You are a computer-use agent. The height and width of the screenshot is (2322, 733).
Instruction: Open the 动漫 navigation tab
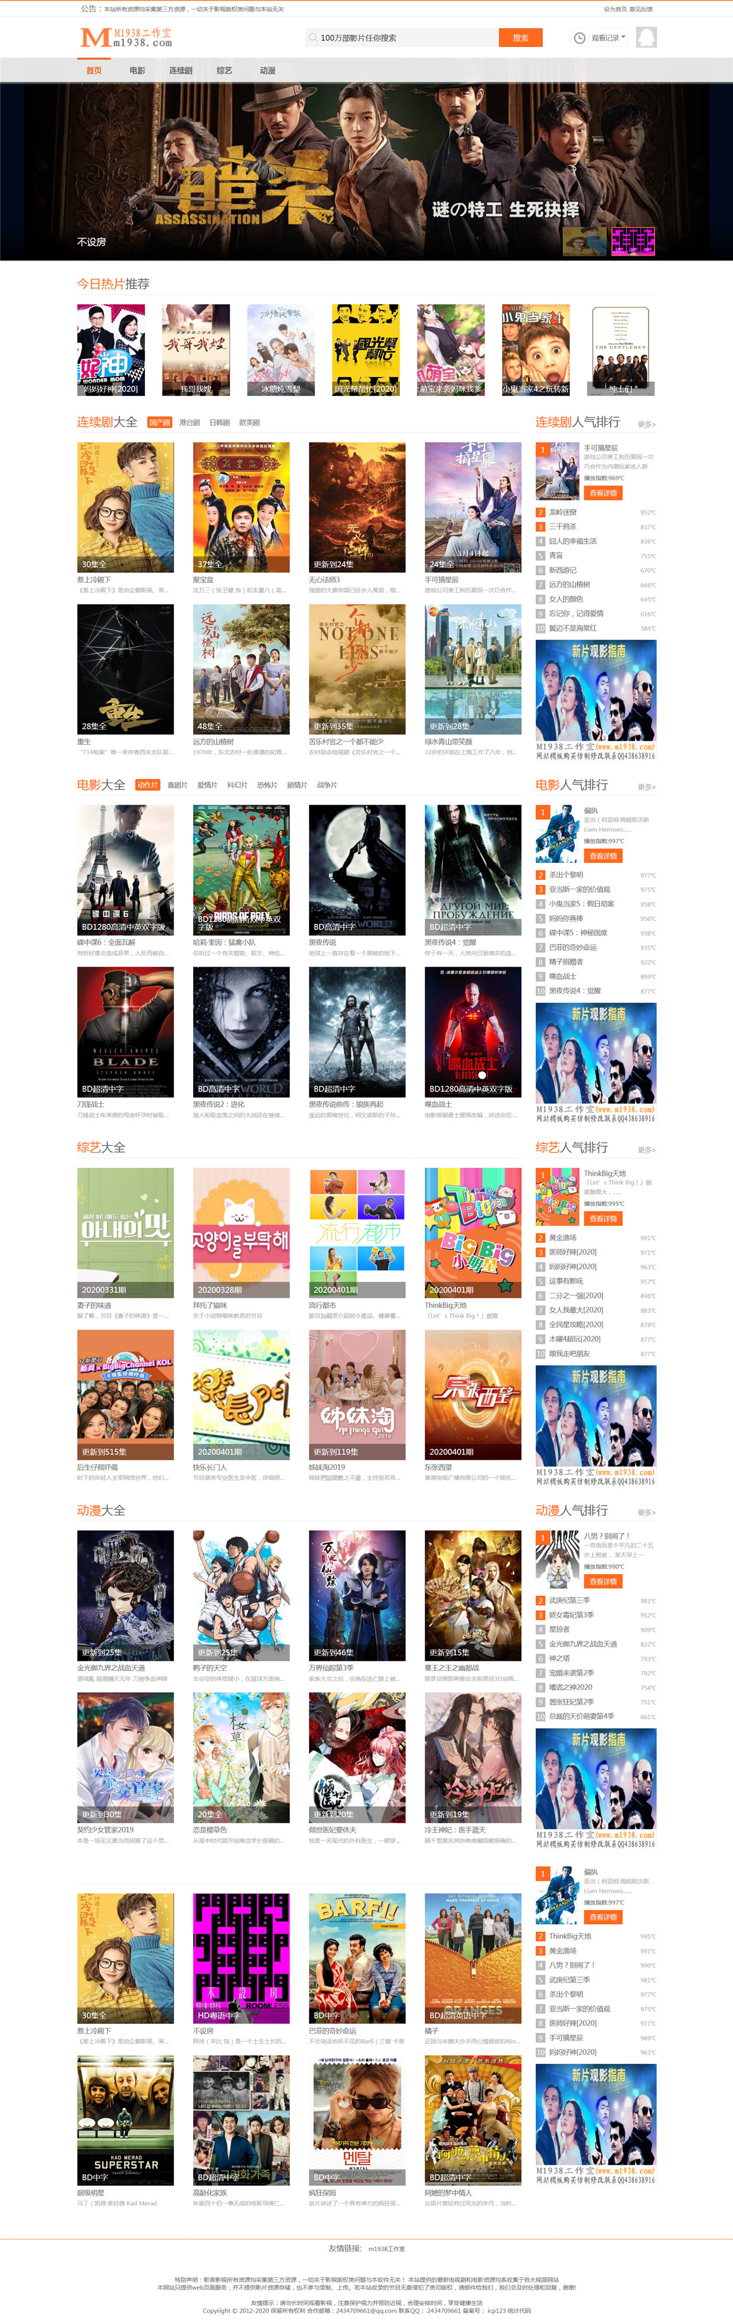[x=267, y=70]
